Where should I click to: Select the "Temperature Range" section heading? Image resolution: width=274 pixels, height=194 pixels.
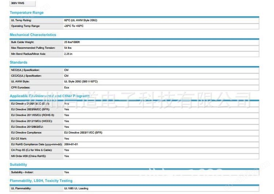[x=27, y=12]
